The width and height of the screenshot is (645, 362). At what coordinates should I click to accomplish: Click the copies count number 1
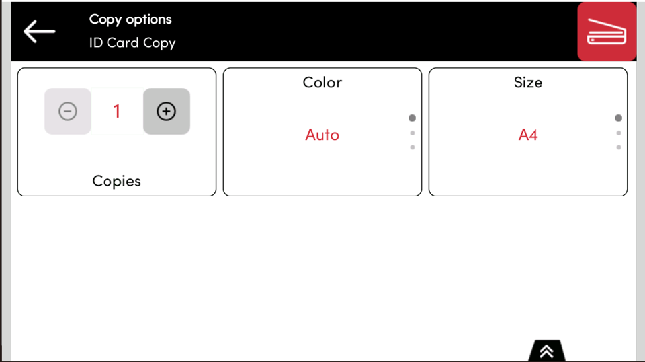click(117, 111)
